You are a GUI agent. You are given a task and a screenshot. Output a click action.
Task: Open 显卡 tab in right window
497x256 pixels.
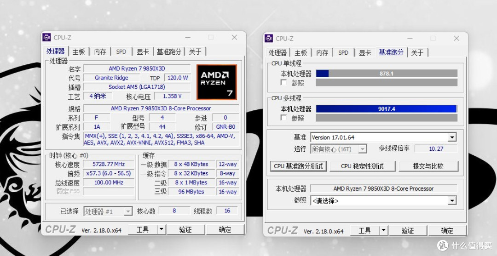(365, 52)
